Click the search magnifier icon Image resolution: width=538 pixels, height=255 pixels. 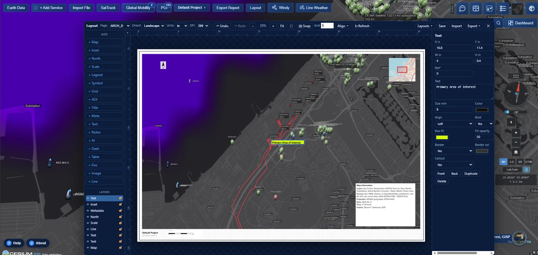[498, 23]
